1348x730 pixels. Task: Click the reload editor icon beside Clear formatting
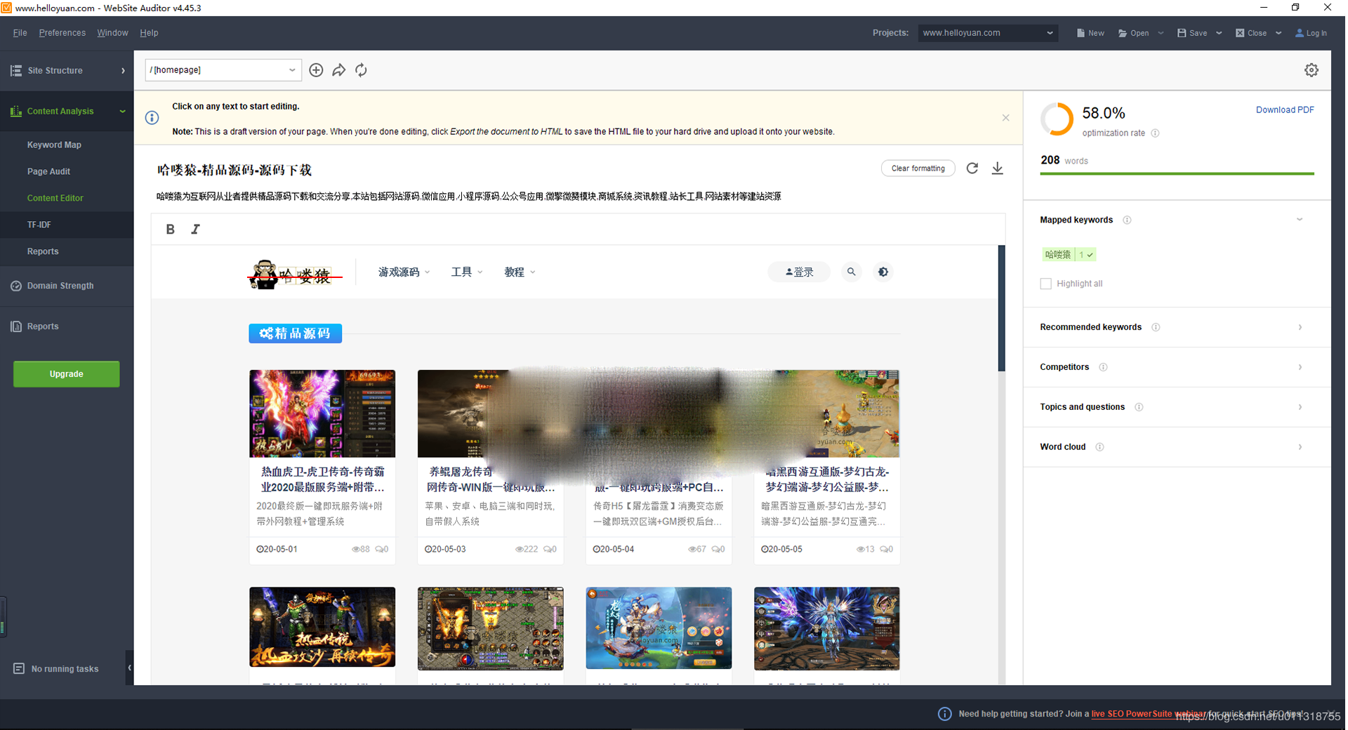[x=972, y=168]
